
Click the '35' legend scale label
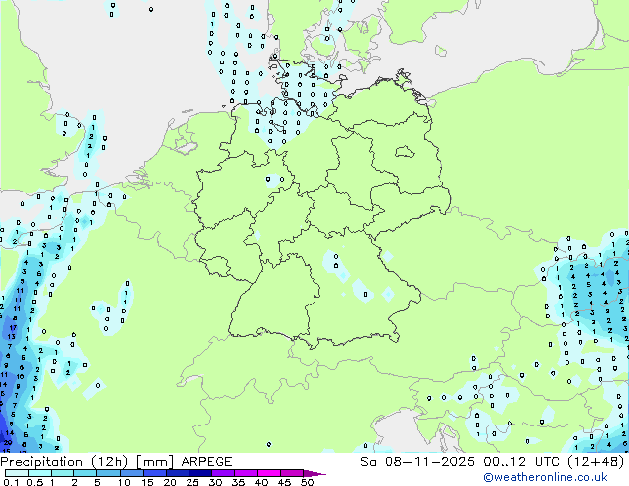click(x=238, y=482)
